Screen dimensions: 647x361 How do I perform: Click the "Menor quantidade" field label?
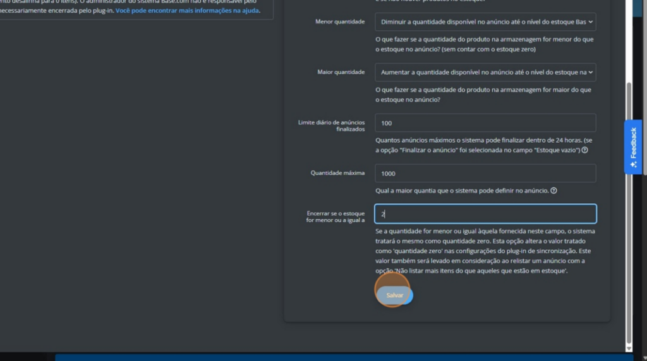point(339,22)
